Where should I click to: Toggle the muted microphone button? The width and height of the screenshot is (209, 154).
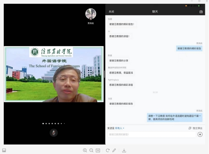click(54, 132)
